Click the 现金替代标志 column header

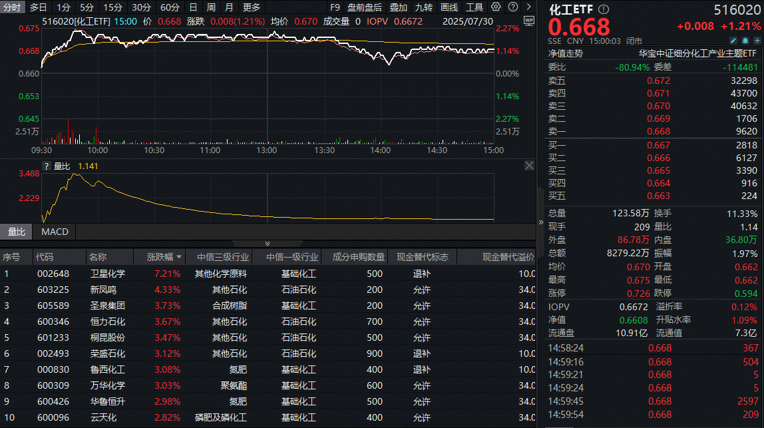[423, 257]
